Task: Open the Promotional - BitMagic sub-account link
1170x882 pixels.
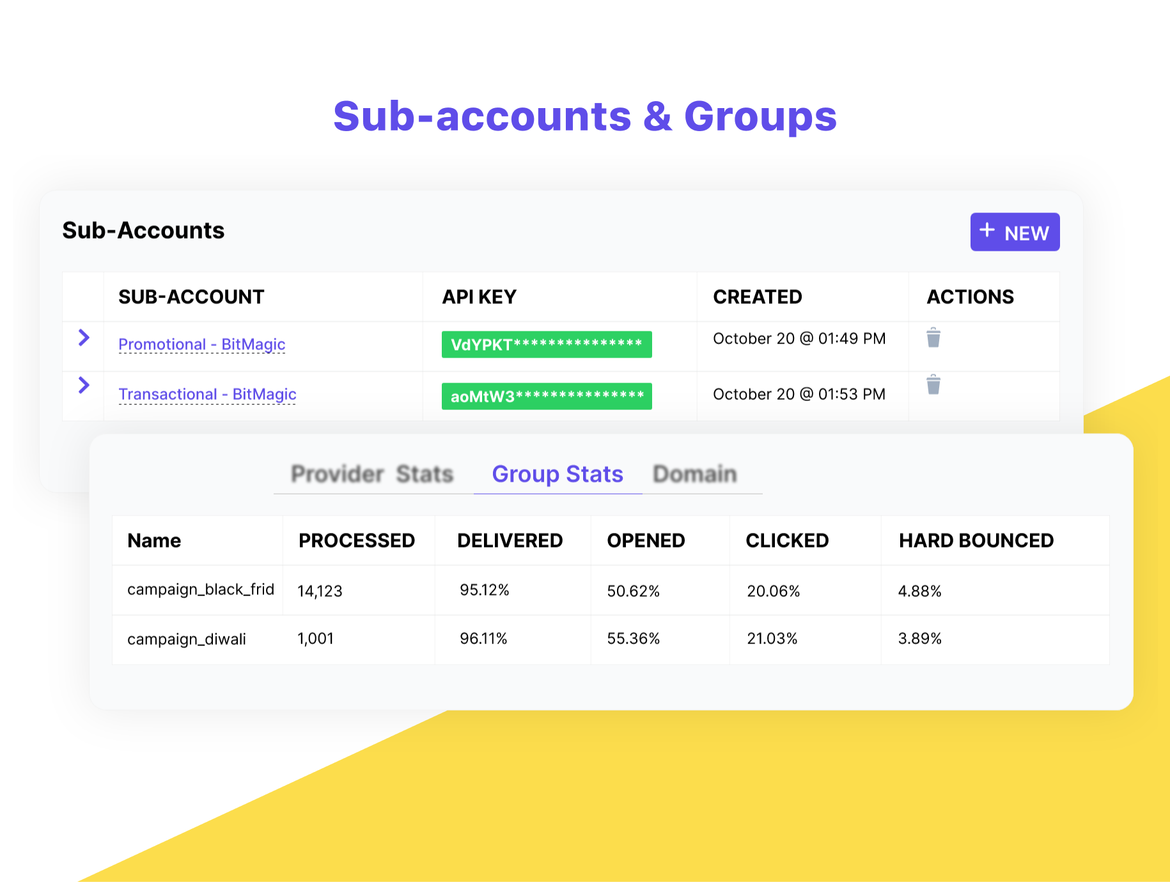Action: point(201,344)
